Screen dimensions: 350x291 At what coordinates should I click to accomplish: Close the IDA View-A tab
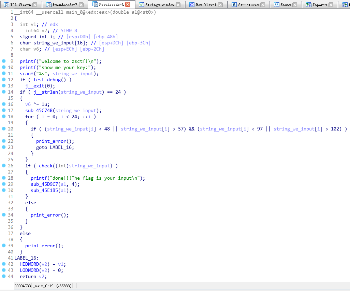(x=35, y=5)
